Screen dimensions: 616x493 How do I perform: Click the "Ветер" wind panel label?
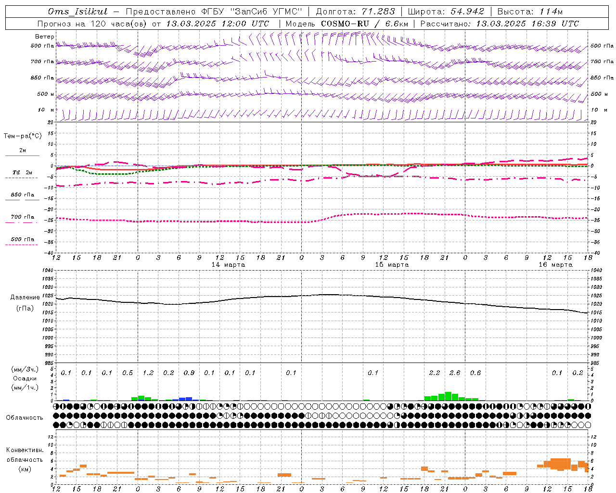(45, 37)
